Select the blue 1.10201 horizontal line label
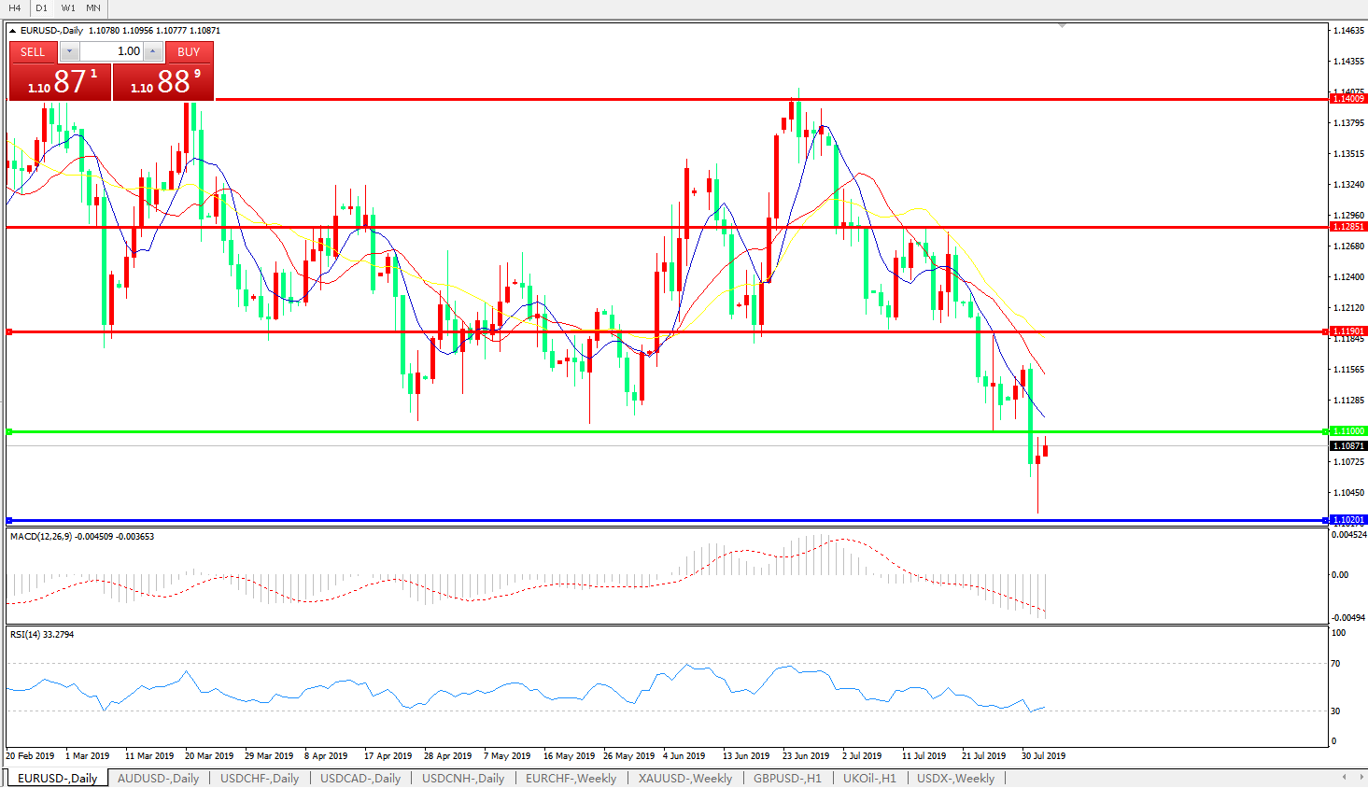Image resolution: width=1368 pixels, height=788 pixels. 1347,520
